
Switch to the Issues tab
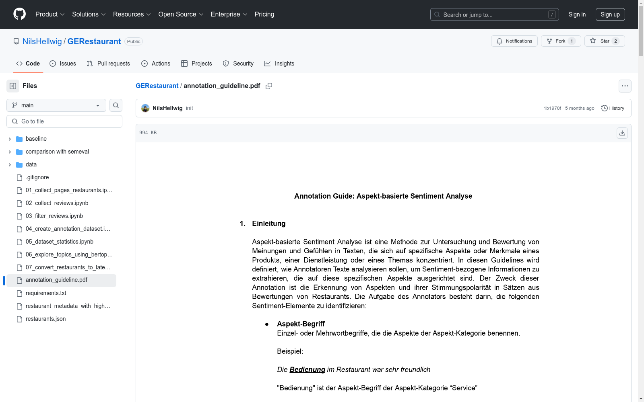pyautogui.click(x=63, y=64)
